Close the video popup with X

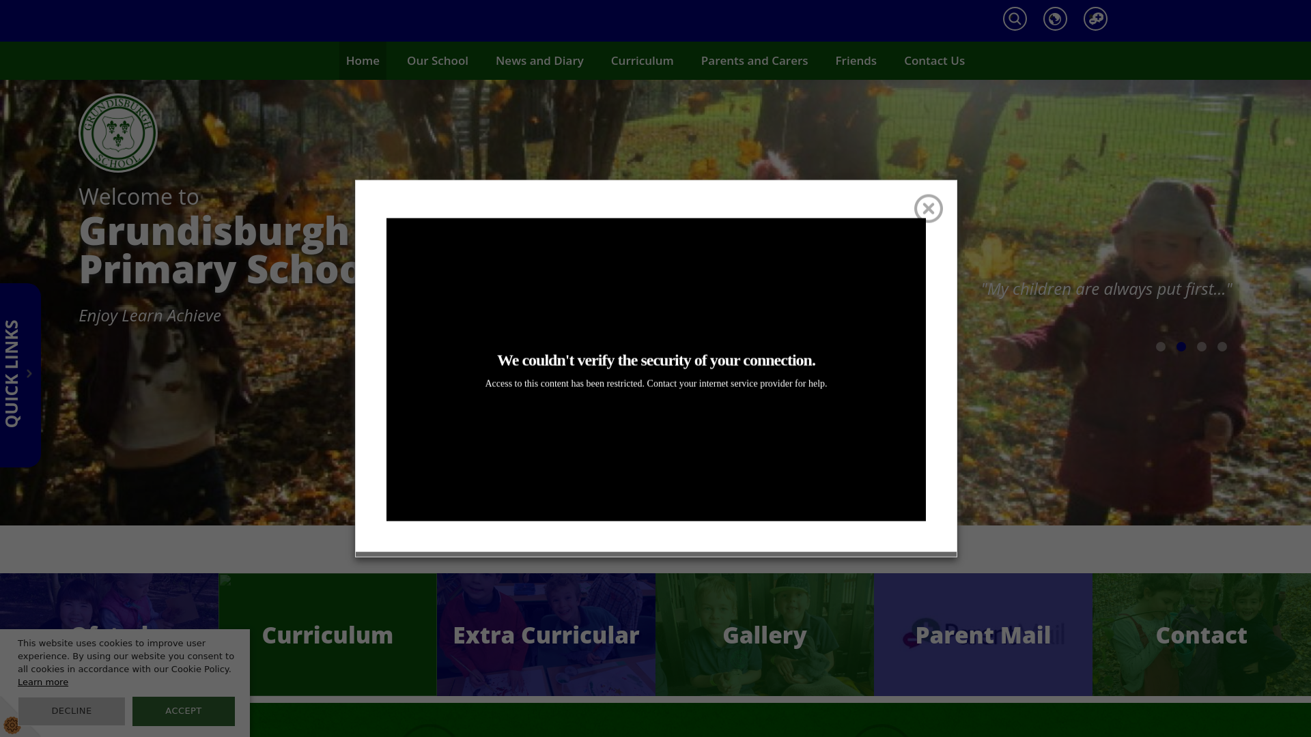pos(929,209)
